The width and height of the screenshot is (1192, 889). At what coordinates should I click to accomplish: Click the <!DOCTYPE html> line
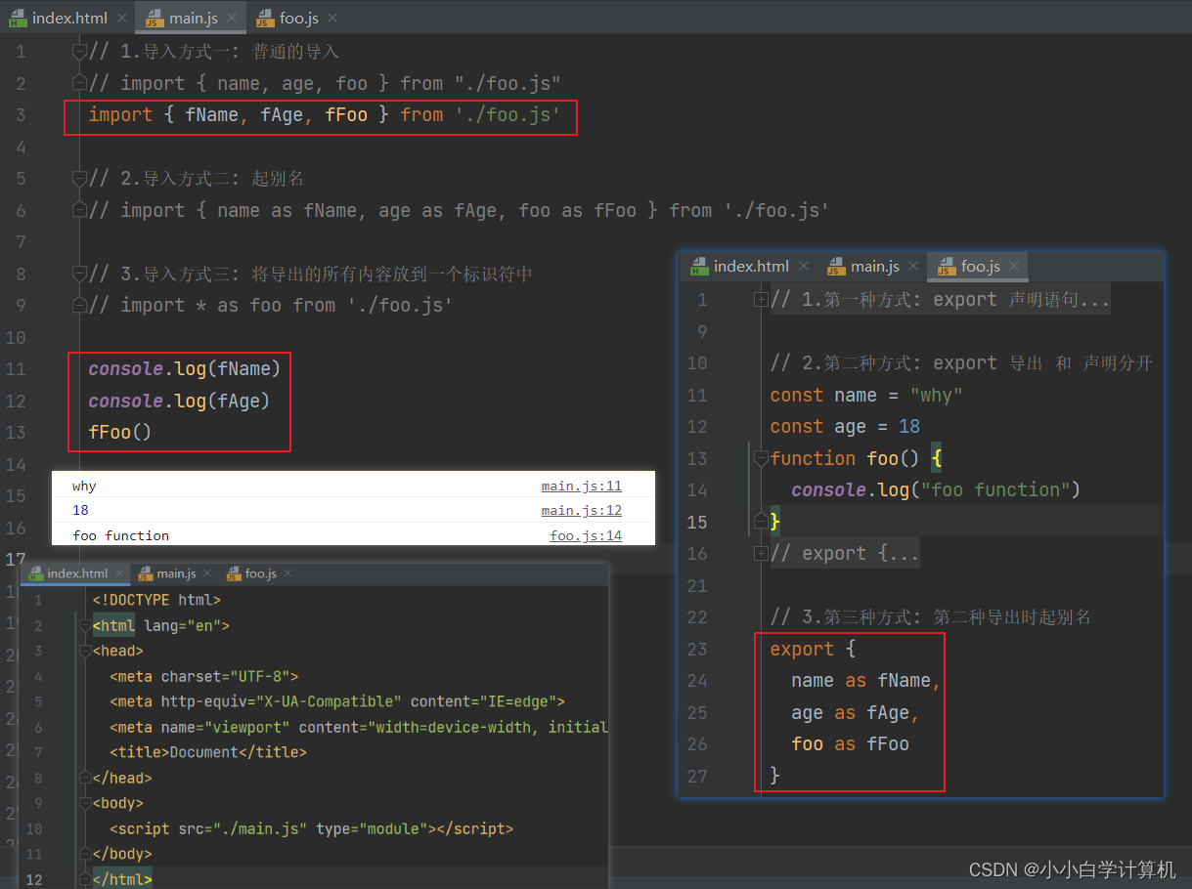156,601
